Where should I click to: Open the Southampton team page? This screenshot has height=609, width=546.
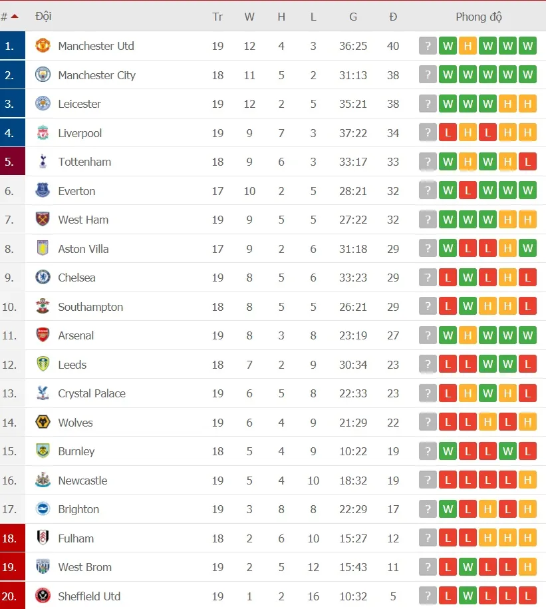coord(90,306)
